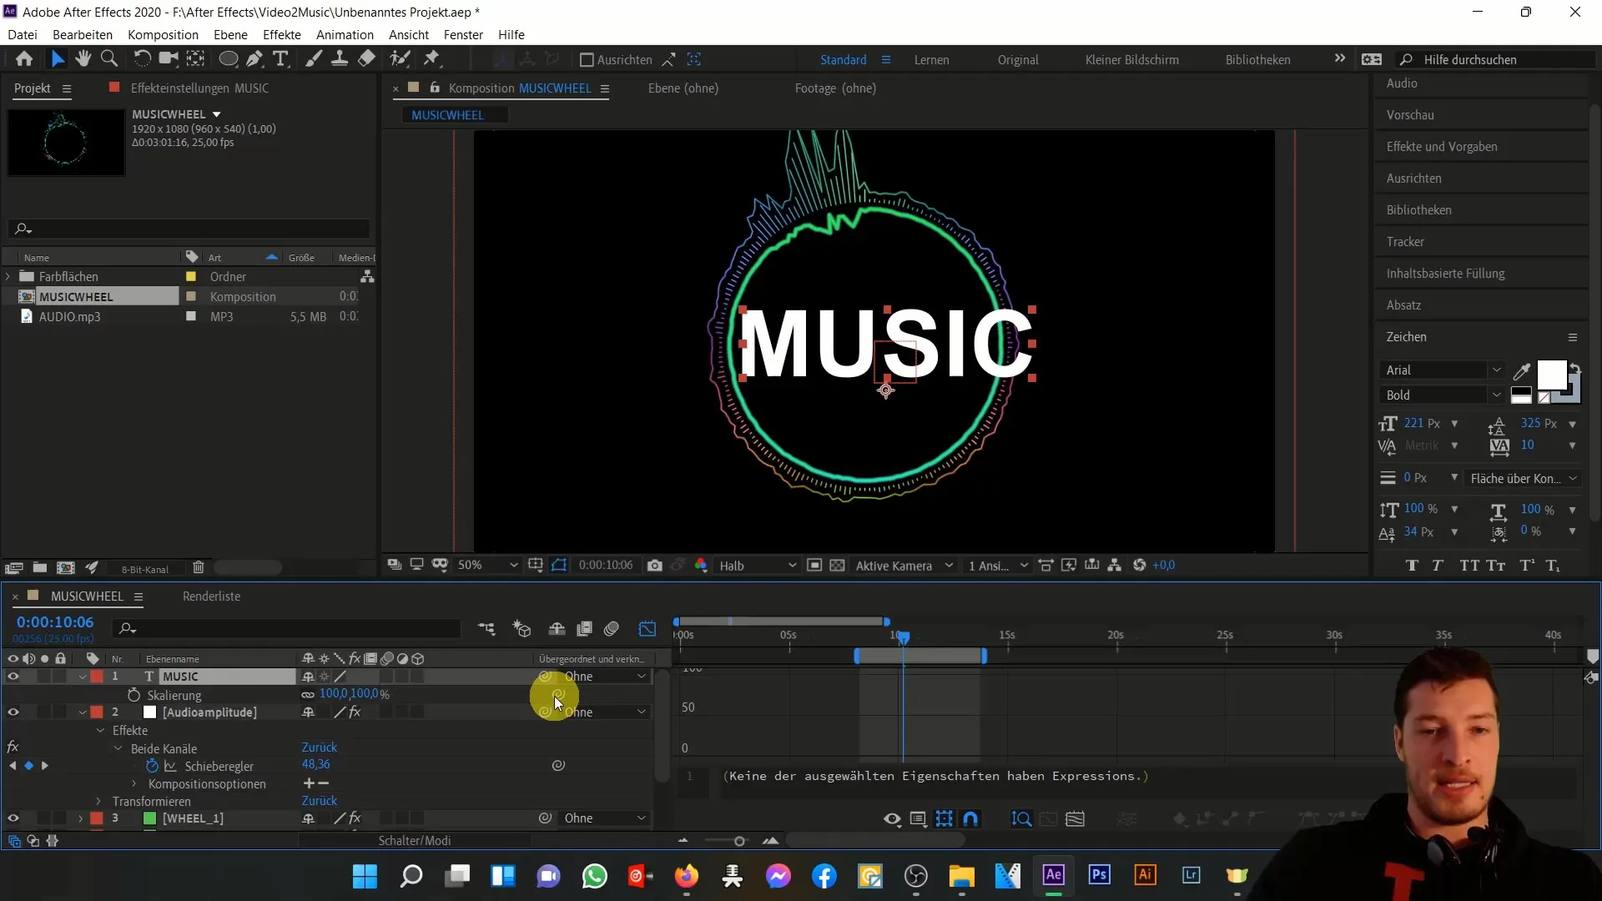Screen dimensions: 1602x901
Task: Open the Animation menu
Action: [x=345, y=35]
